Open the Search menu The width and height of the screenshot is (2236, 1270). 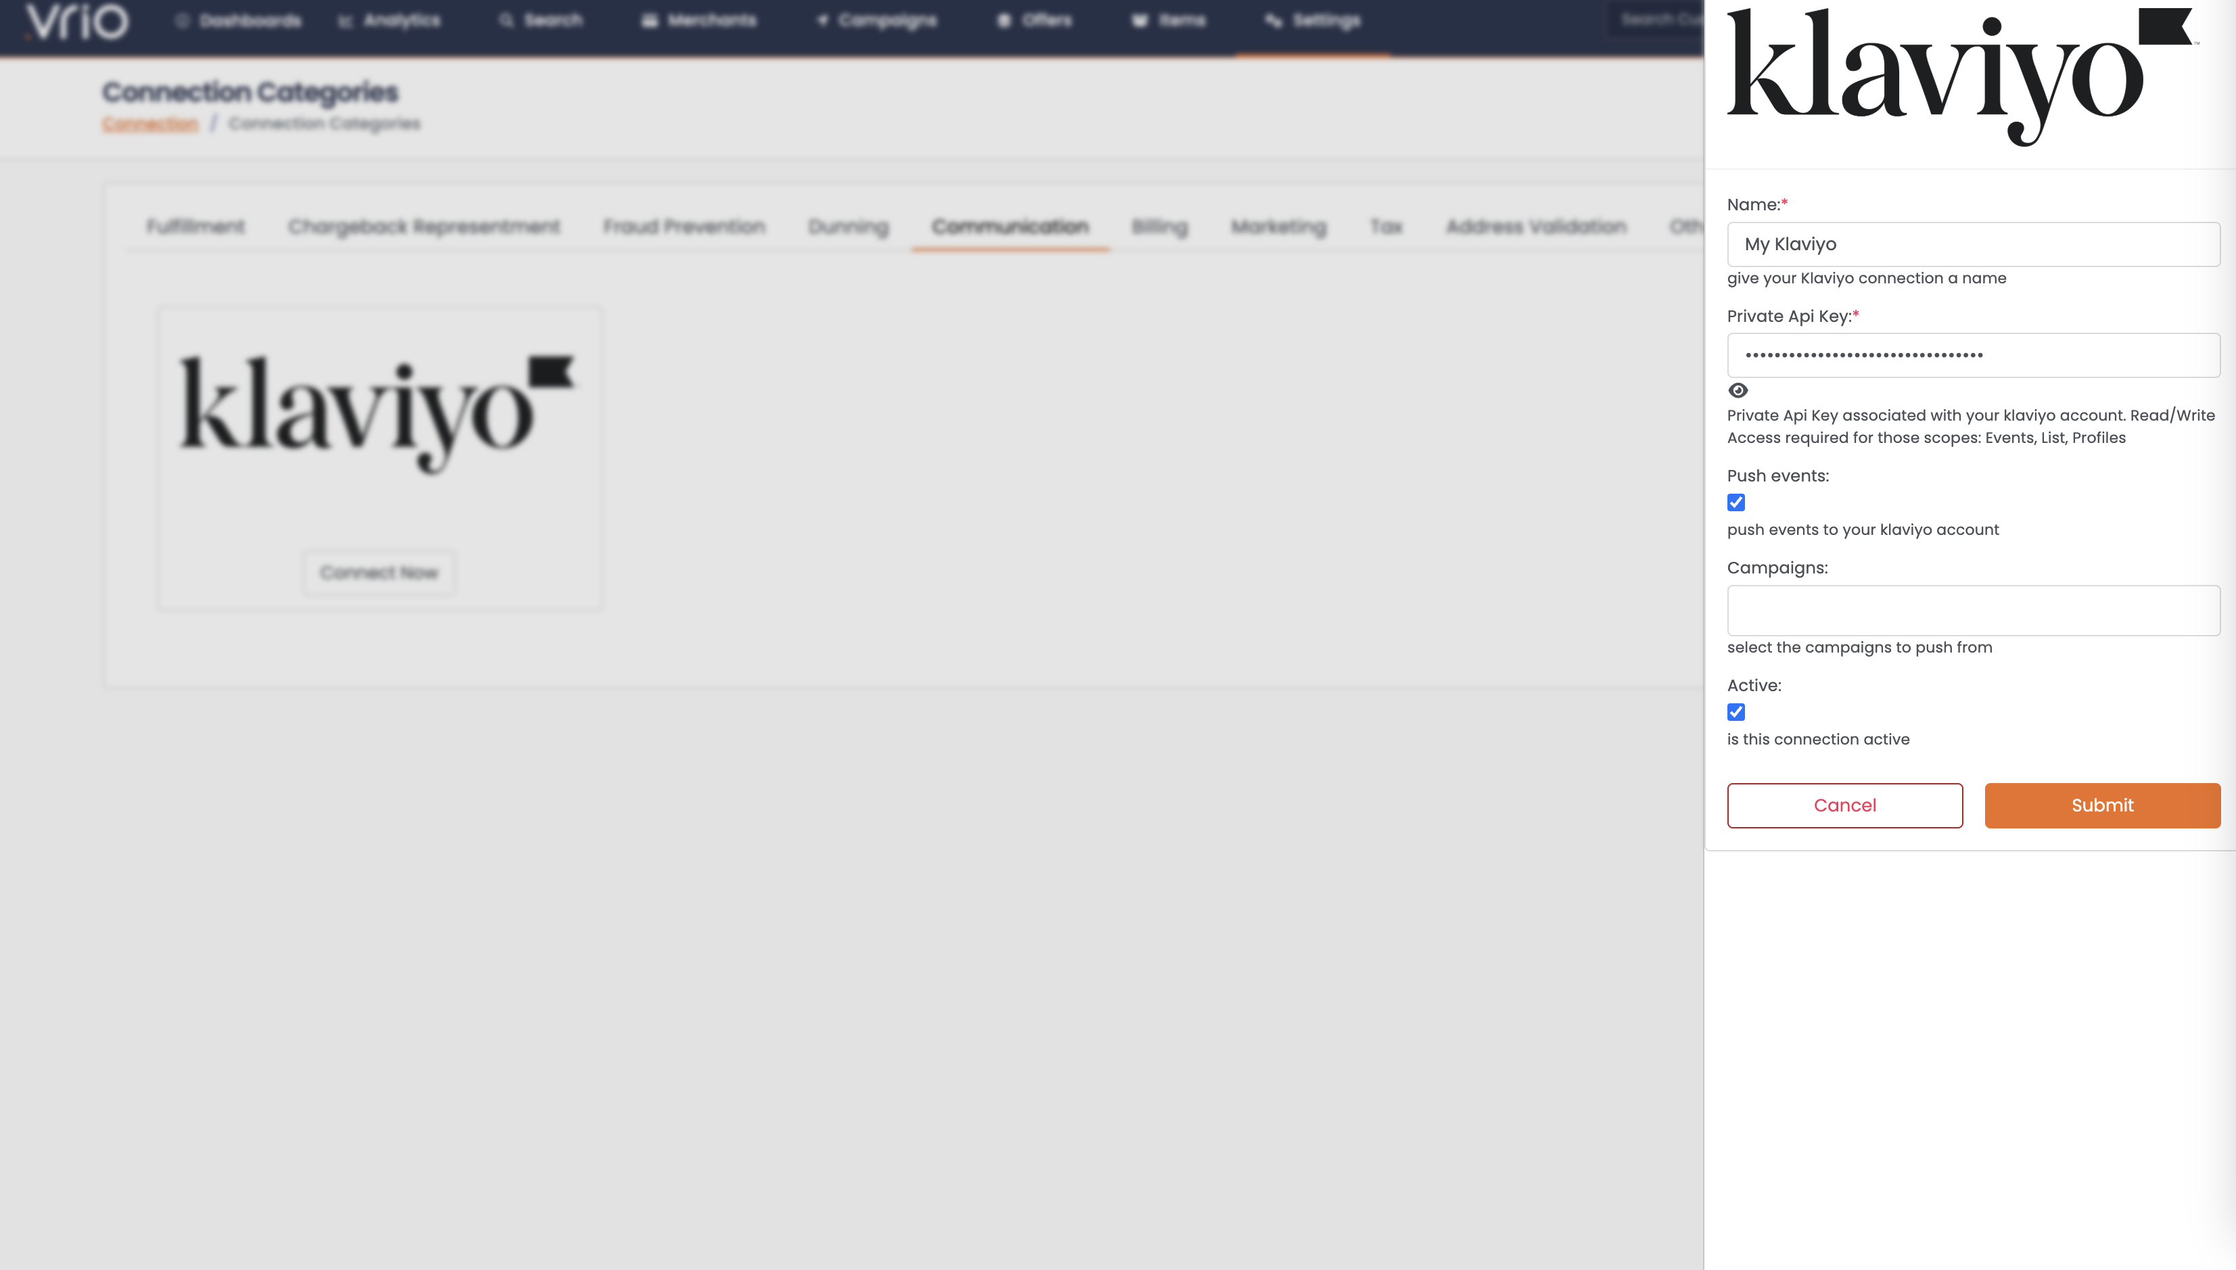coord(541,21)
